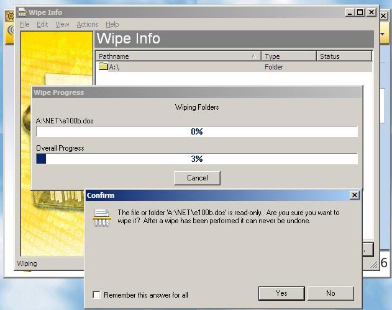Viewport: 392px width, 310px height.
Task: Open the Actions menu in Wipe Info
Action: tap(88, 24)
